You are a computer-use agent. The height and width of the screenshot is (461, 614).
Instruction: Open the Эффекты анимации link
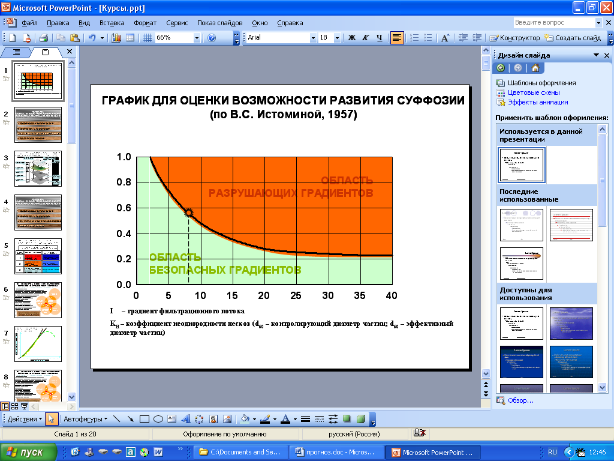[x=538, y=102]
